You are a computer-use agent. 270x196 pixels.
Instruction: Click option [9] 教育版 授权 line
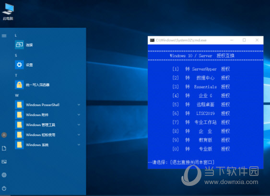[x=201, y=140]
